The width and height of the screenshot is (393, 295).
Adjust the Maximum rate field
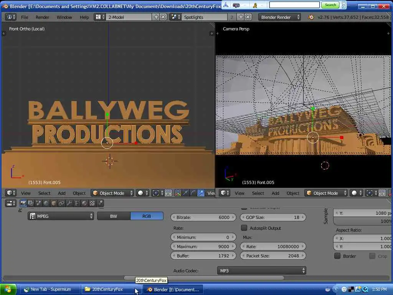(x=203, y=246)
